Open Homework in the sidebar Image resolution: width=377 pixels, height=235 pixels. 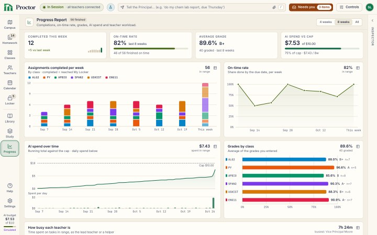tap(9, 40)
